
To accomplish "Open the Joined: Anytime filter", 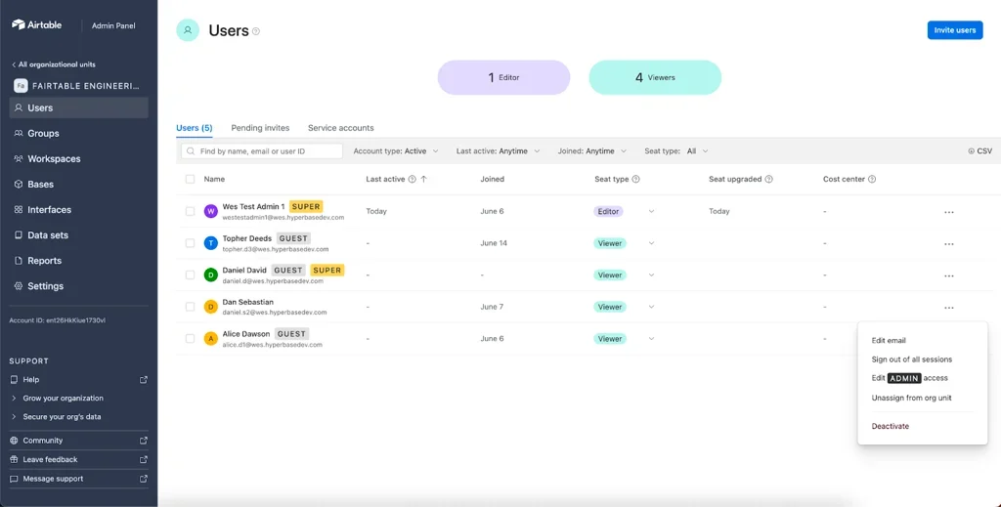I will [x=591, y=151].
